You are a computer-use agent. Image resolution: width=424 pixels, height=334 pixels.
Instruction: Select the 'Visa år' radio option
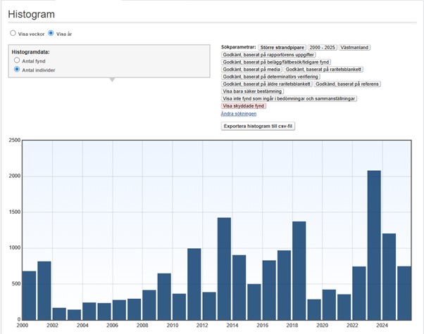click(51, 33)
